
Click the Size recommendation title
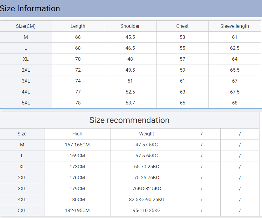click(x=129, y=120)
